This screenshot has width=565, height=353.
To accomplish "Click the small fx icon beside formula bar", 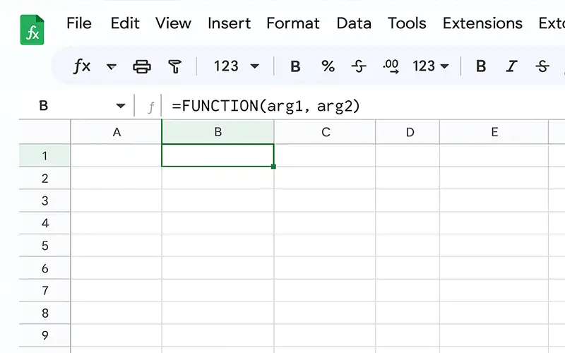I will coord(150,107).
